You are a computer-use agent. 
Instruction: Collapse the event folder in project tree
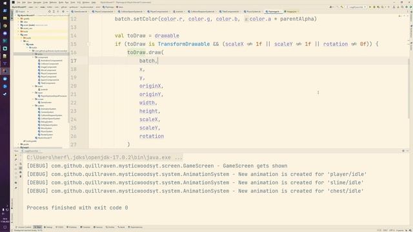click(x=33, y=86)
